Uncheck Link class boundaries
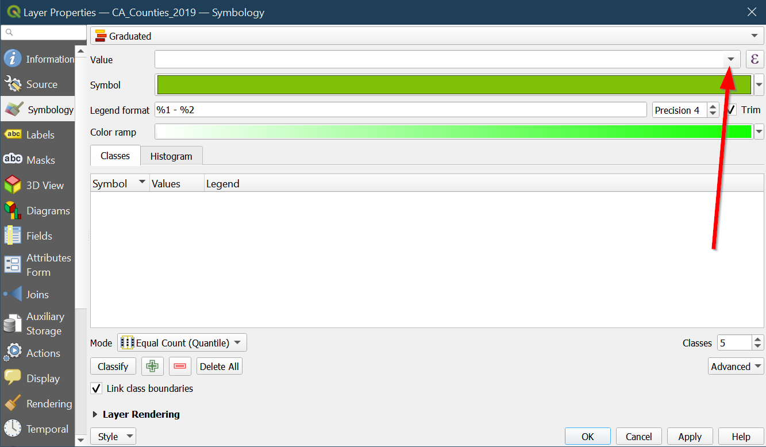Image resolution: width=766 pixels, height=447 pixels. click(x=97, y=388)
